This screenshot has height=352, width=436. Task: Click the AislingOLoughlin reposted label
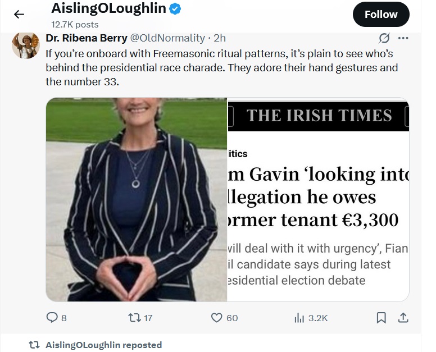103,345
